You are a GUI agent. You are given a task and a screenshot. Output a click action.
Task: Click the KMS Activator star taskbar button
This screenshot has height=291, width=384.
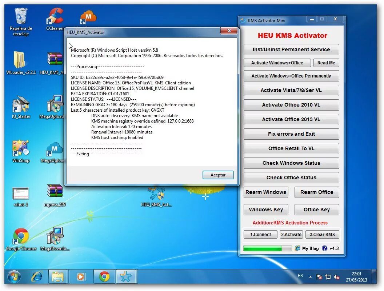[x=125, y=277]
